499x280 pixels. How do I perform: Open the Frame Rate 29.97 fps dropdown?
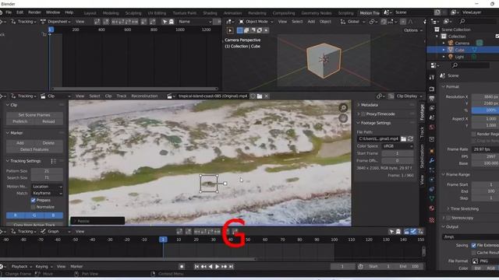[485, 149]
